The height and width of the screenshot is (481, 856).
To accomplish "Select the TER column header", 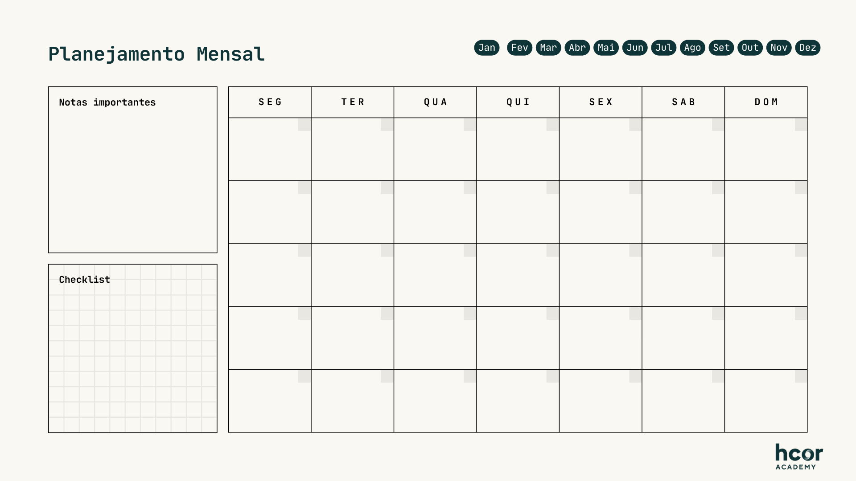I will point(353,102).
